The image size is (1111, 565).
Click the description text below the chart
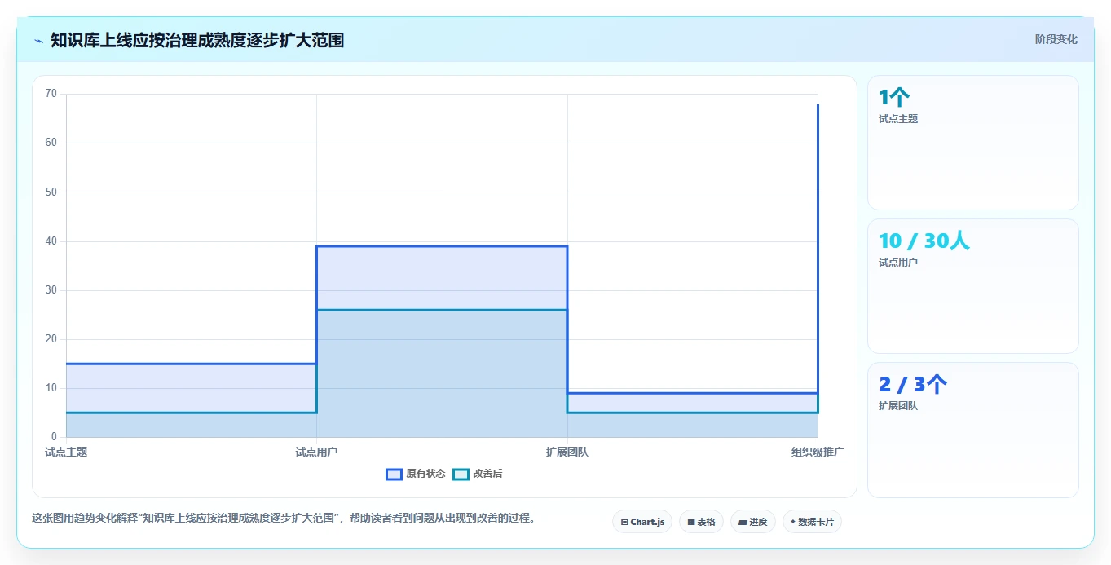tap(284, 519)
